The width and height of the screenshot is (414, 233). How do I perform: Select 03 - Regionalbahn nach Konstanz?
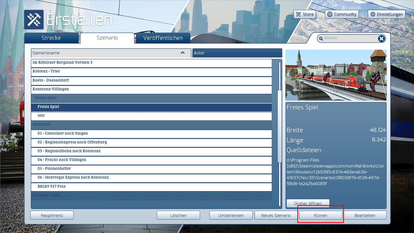click(x=151, y=151)
